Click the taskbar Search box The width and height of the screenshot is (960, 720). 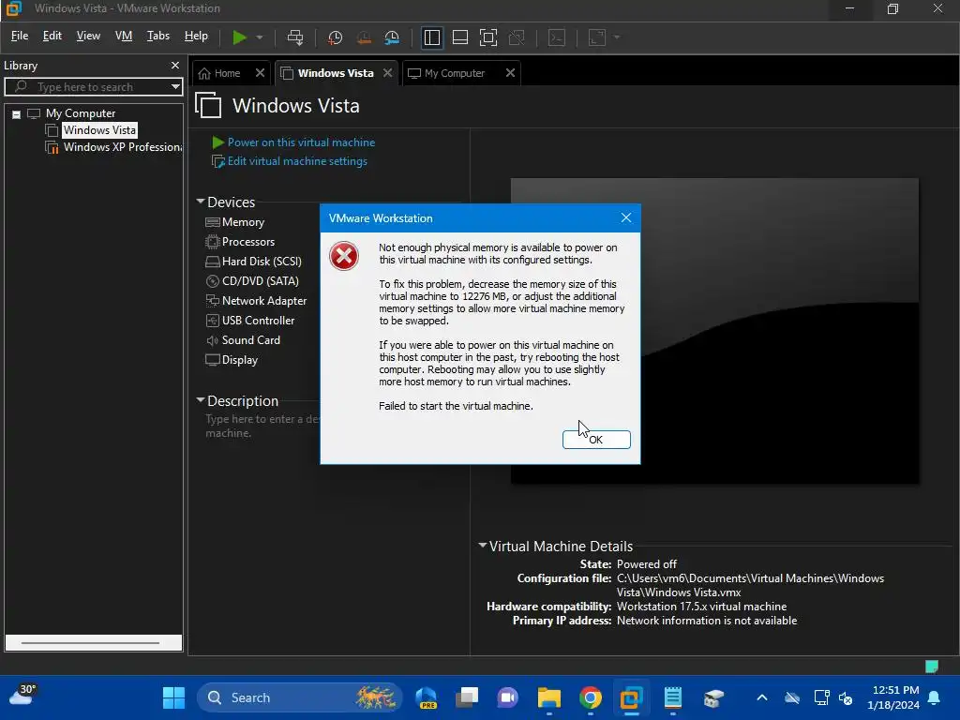299,697
